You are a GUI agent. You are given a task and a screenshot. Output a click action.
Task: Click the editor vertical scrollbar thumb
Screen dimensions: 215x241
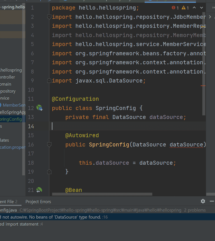point(204,65)
